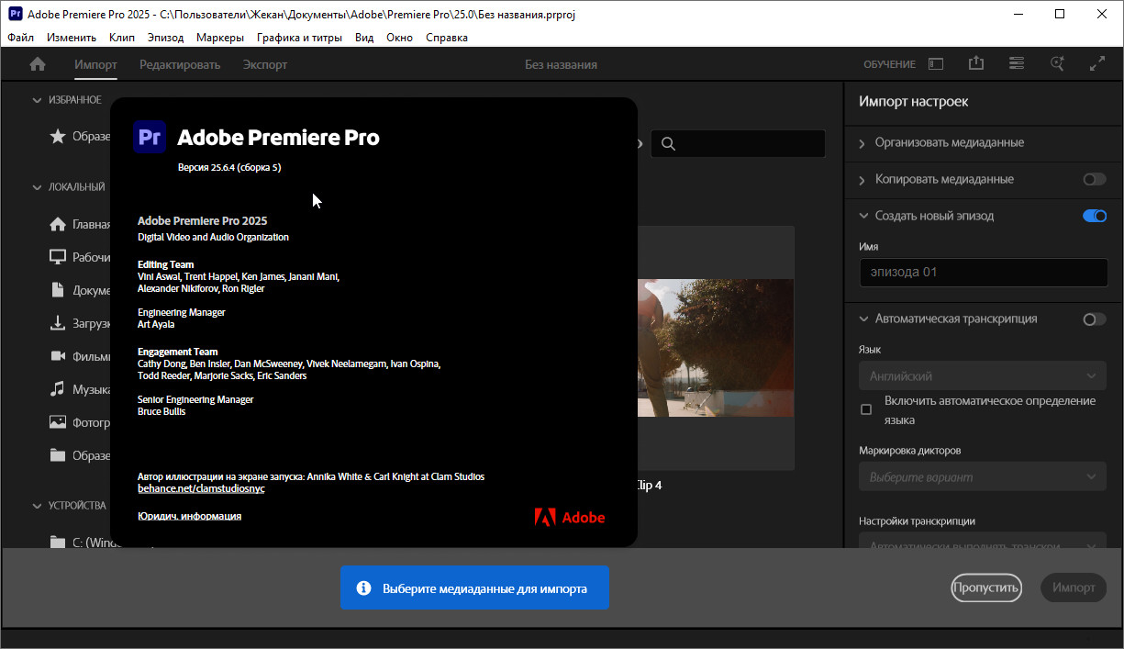Expand the Организовать медиаданные section
Viewport: 1124px width, 649px height.
coord(949,142)
